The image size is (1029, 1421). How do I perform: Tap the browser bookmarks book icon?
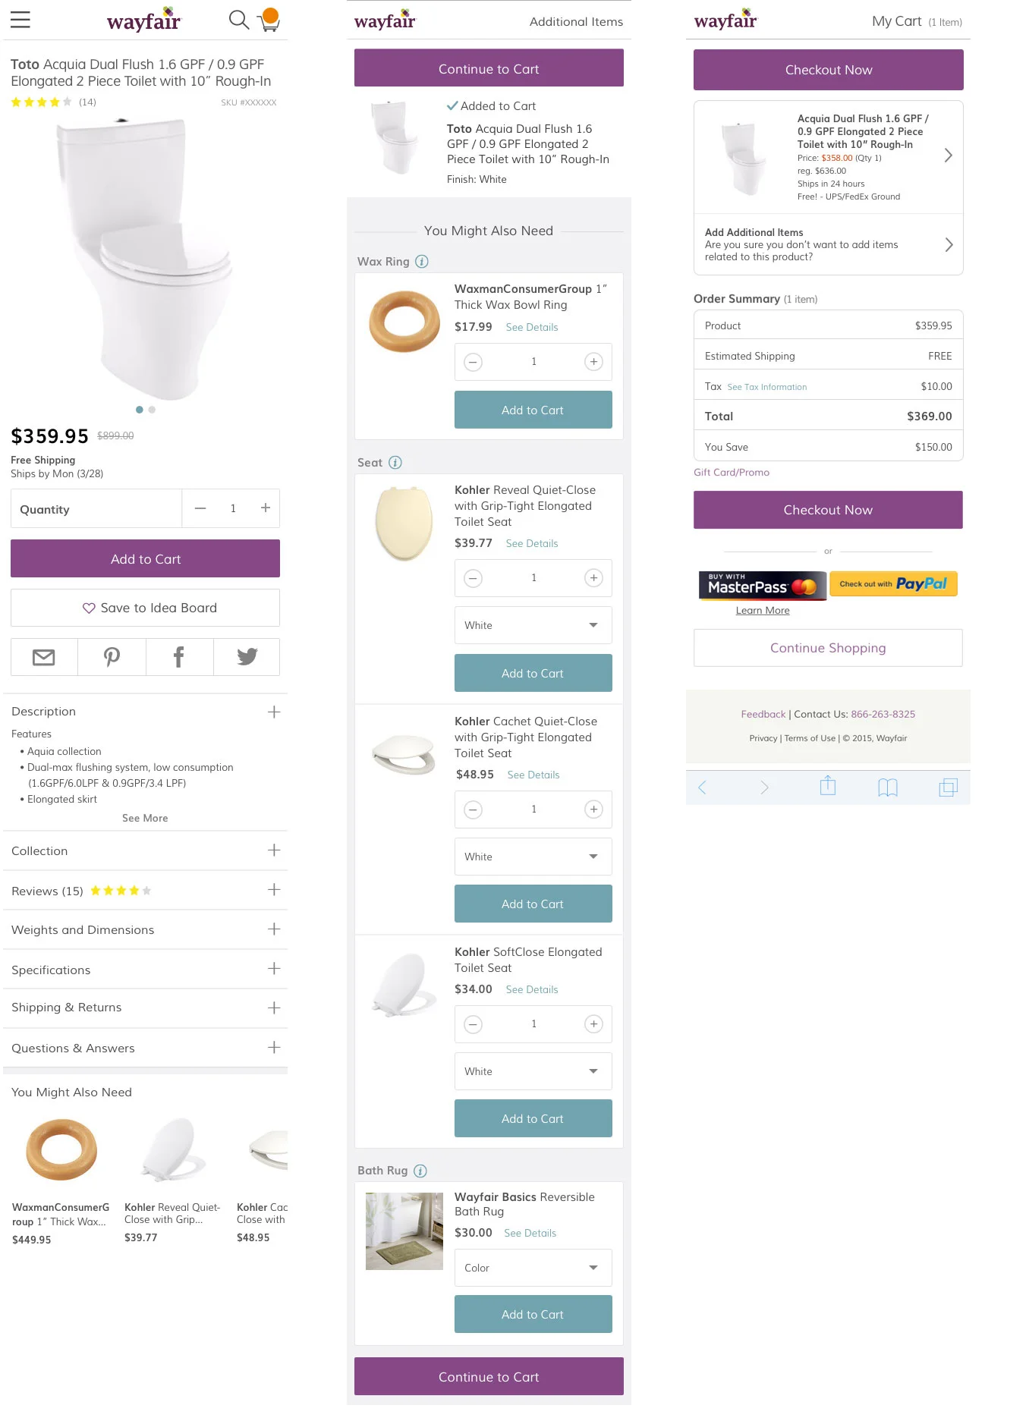pos(888,788)
